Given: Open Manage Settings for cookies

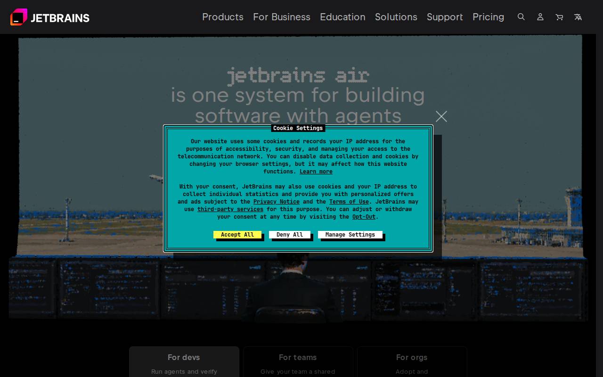Looking at the screenshot, I should click(x=350, y=235).
